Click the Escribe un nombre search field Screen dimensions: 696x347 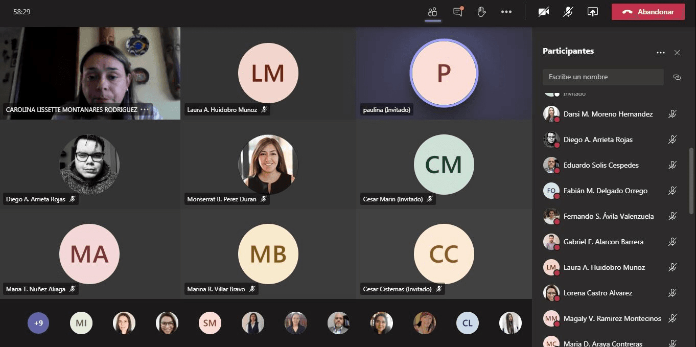click(x=603, y=77)
